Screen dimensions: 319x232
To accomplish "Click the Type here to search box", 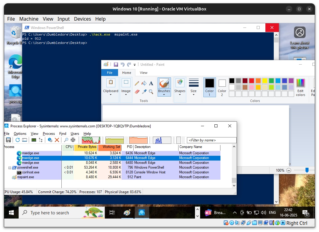I will [62, 213].
